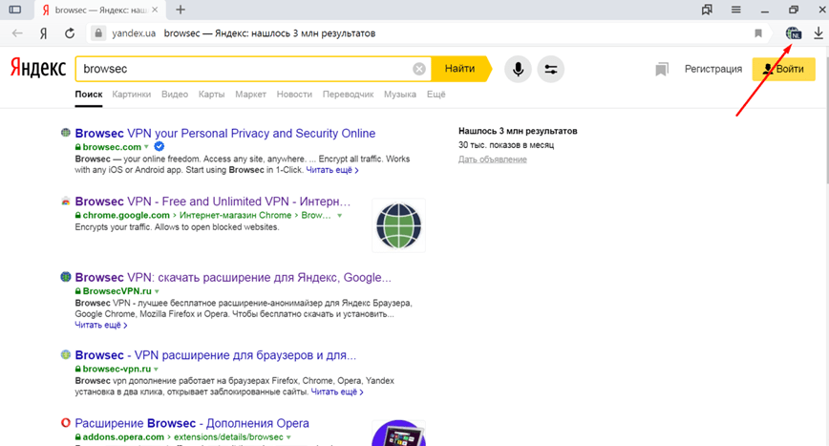The image size is (829, 446).
Task: Expand dropdown arrow next to BrowsecVPN.ru
Action: click(157, 290)
